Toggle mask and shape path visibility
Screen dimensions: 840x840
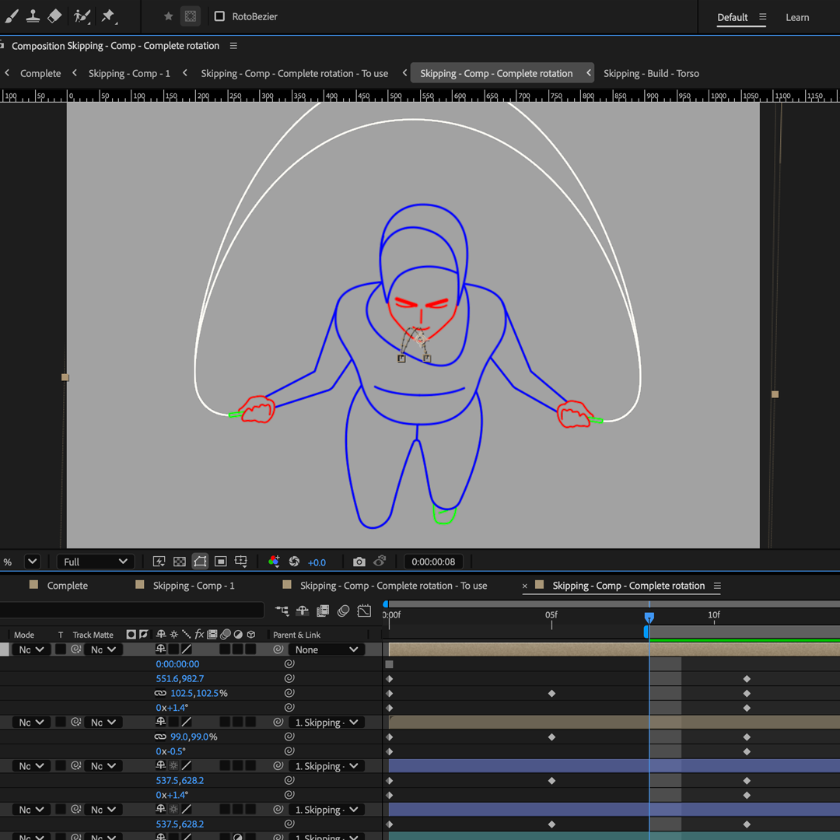click(x=200, y=562)
